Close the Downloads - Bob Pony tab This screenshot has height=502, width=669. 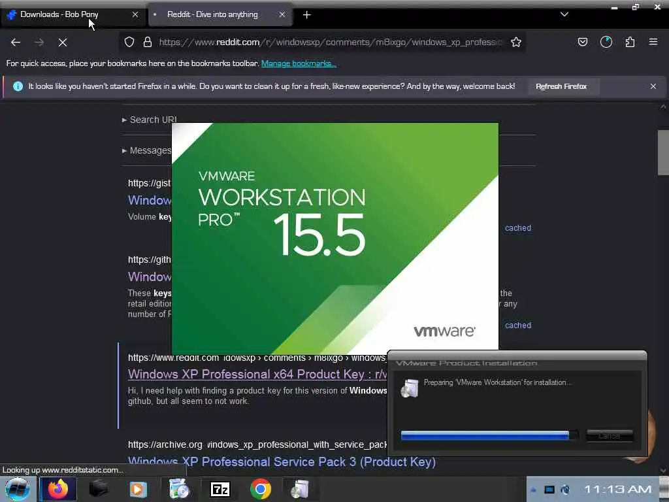click(135, 14)
